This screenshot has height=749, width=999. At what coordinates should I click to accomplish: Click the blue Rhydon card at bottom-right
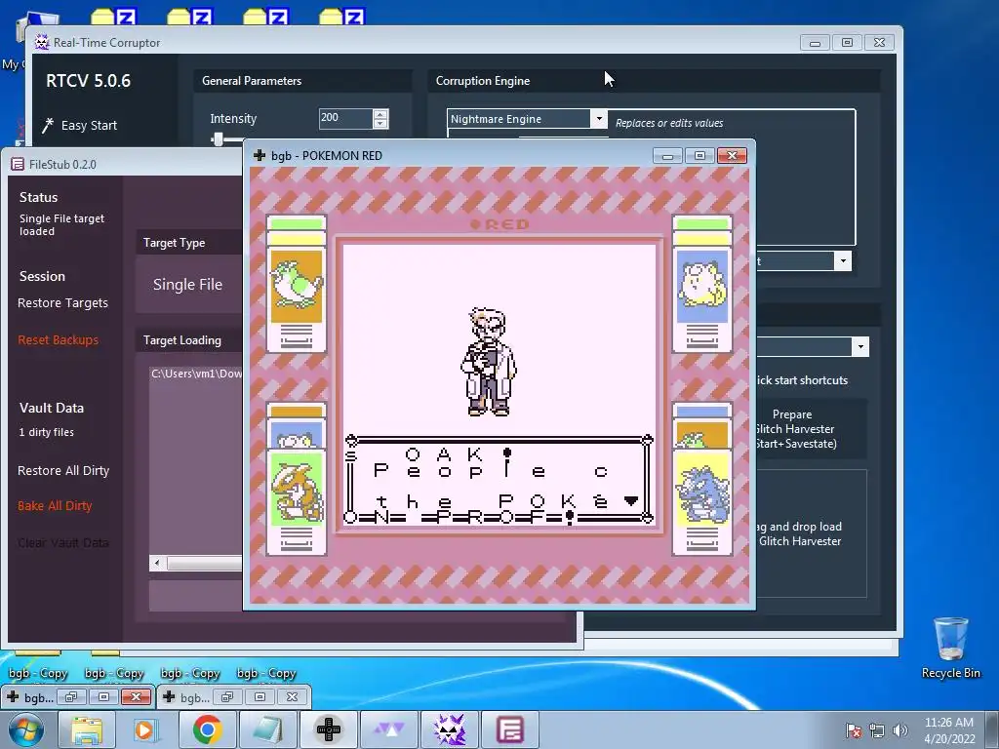pos(702,501)
